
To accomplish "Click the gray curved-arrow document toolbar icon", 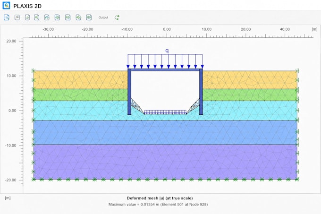I will click(17, 17).
